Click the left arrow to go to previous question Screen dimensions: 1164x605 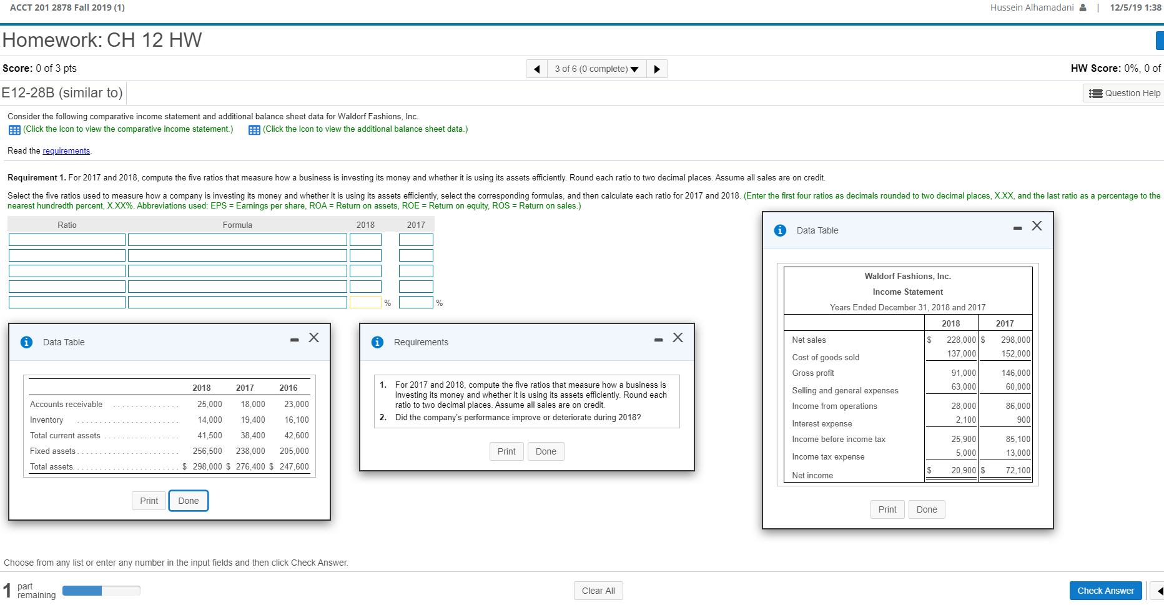point(537,69)
